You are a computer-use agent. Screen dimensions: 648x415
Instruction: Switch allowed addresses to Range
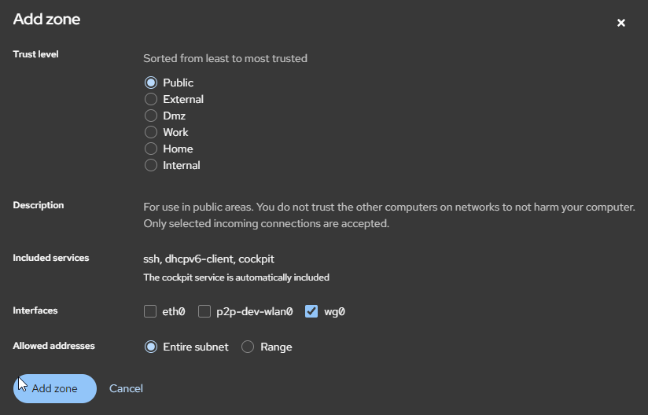point(248,347)
